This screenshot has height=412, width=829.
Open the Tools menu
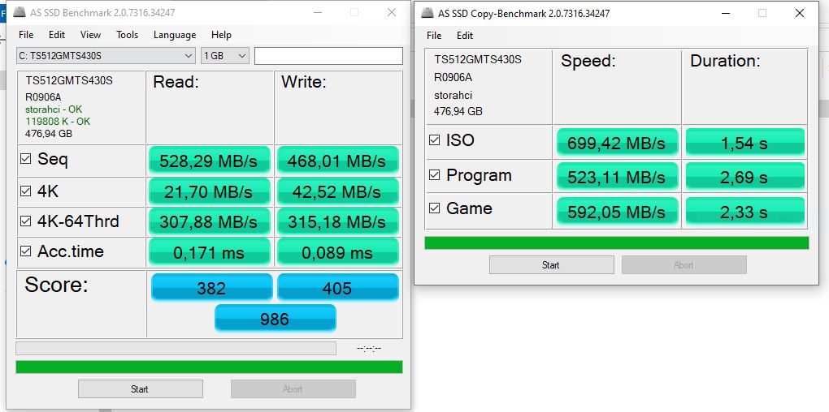pyautogui.click(x=127, y=35)
